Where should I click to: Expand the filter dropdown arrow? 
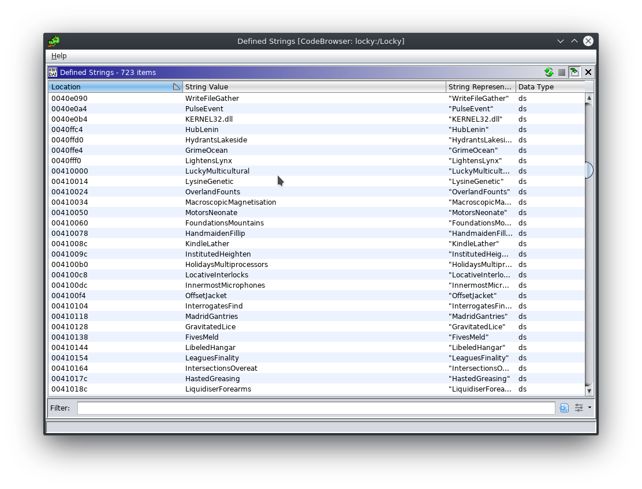589,408
